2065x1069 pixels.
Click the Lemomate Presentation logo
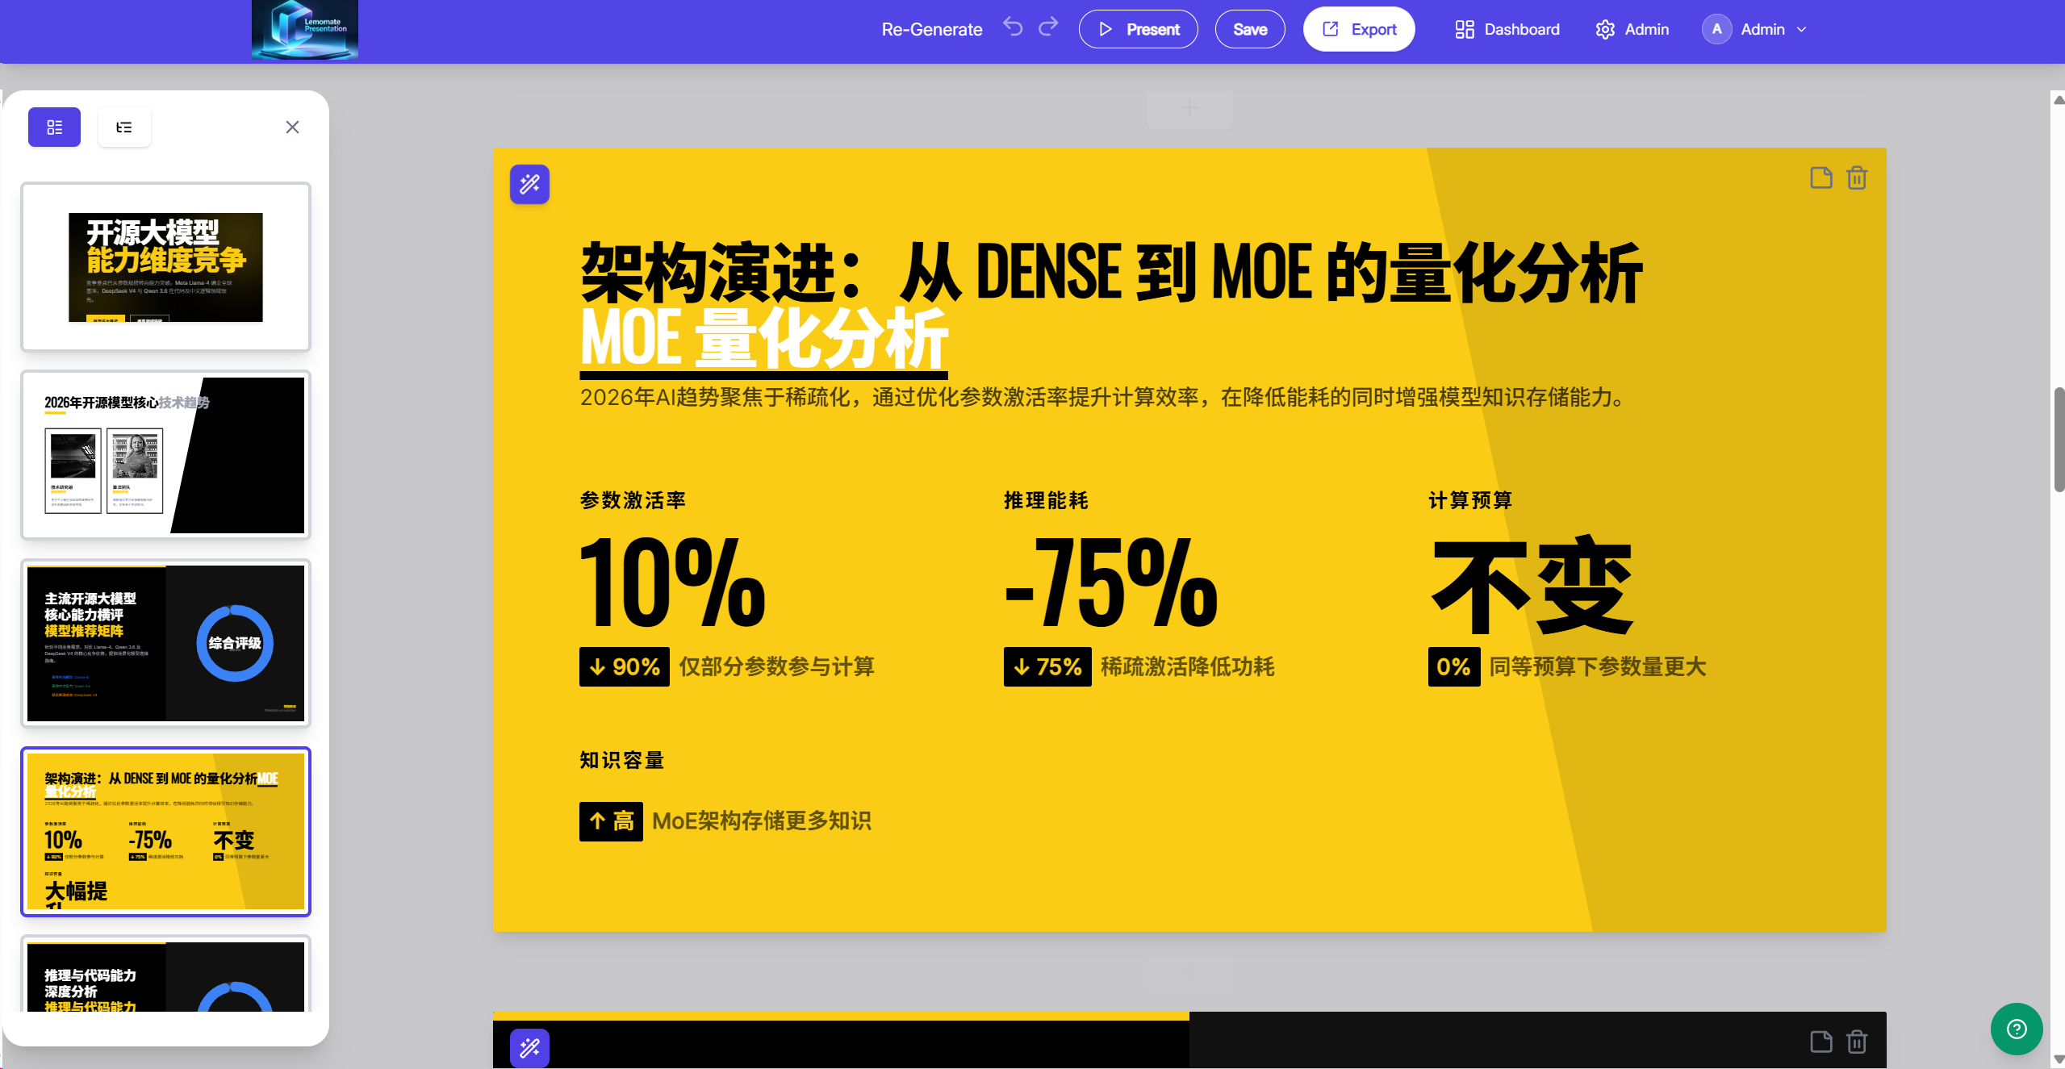click(304, 30)
